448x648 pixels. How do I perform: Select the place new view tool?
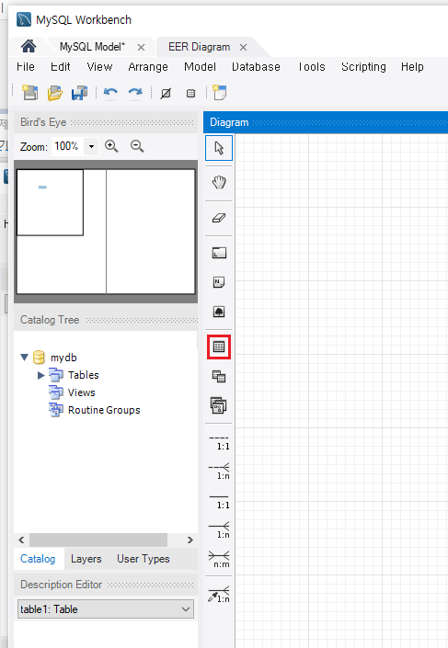click(x=219, y=377)
